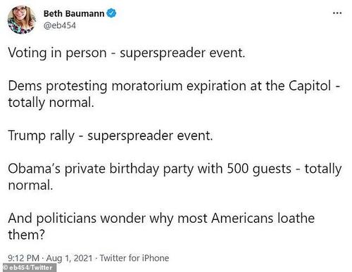The width and height of the screenshot is (352, 272).
Task: Click the blue verified badge beside Beth Baumann
Action: [111, 13]
